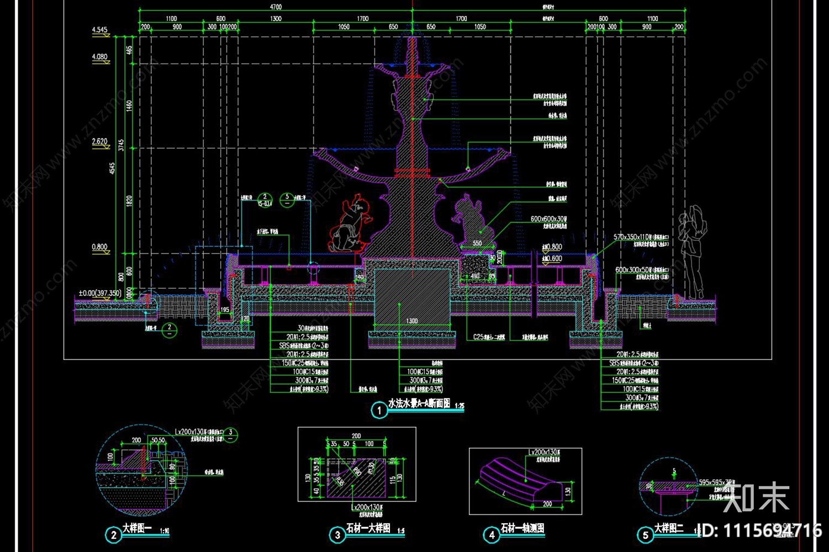The image size is (829, 552).
Task: Click the 4700 overall dimension text
Action: pos(275,7)
